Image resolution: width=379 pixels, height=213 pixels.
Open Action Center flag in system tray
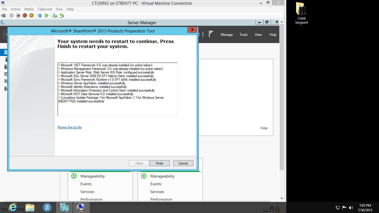pos(344,207)
